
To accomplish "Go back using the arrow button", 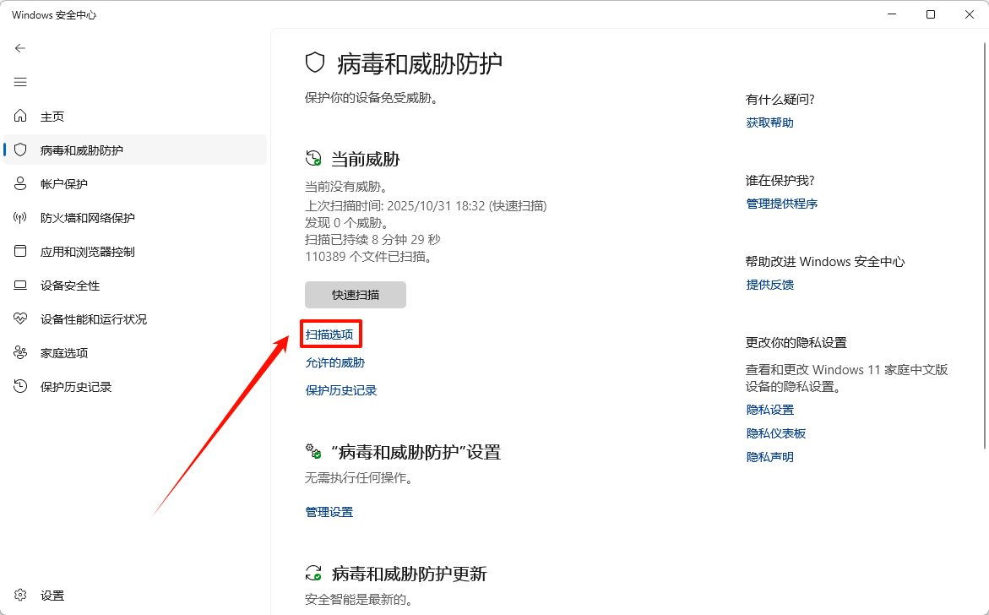I will 19,48.
